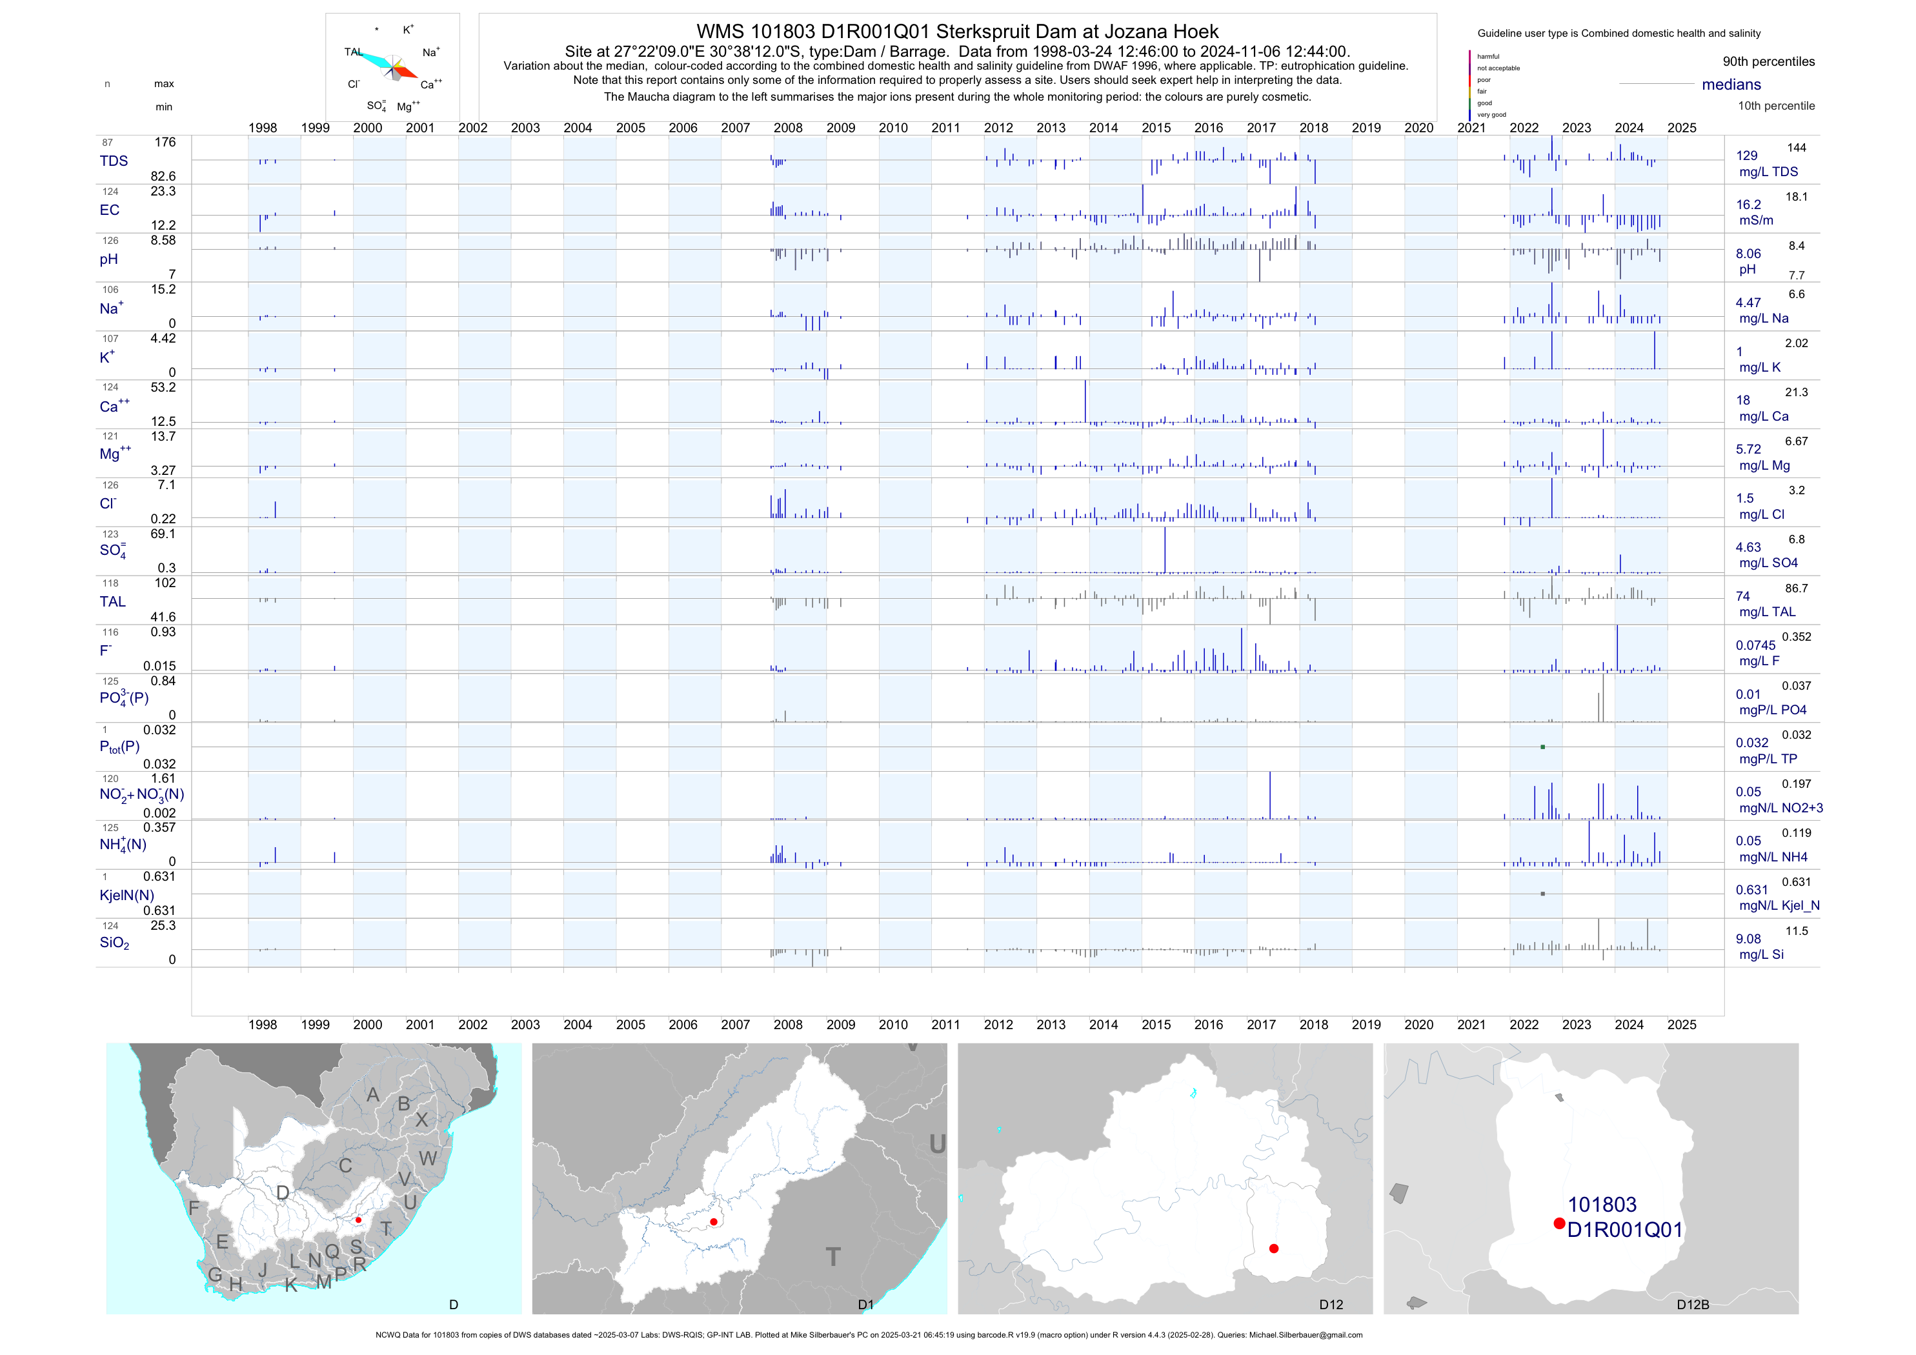Click red location dot on South Africa map
Viewport: 1916px width, 1355px height.
click(359, 1220)
